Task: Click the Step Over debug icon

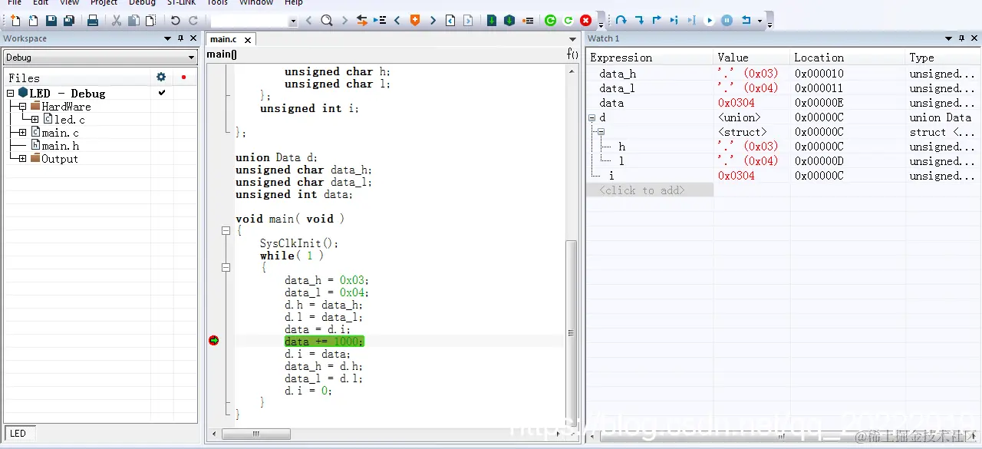Action: pyautogui.click(x=621, y=21)
